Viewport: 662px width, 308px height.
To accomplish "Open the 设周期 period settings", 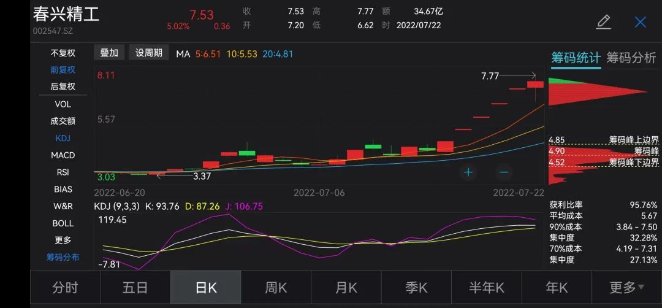I will point(149,53).
